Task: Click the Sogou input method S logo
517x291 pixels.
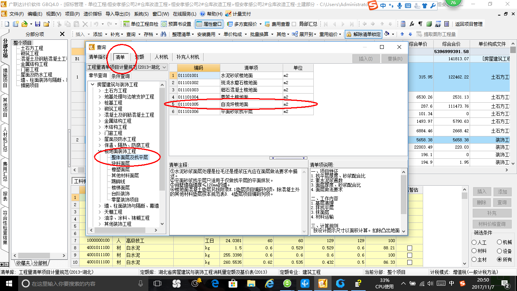Action: pyautogui.click(x=373, y=6)
